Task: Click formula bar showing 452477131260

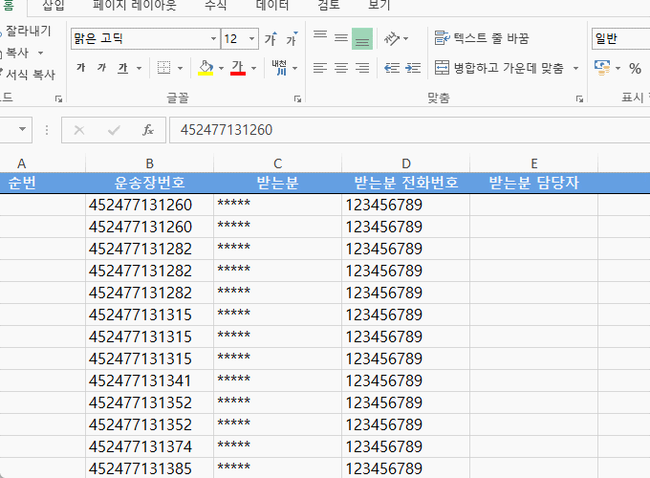Action: tap(409, 130)
